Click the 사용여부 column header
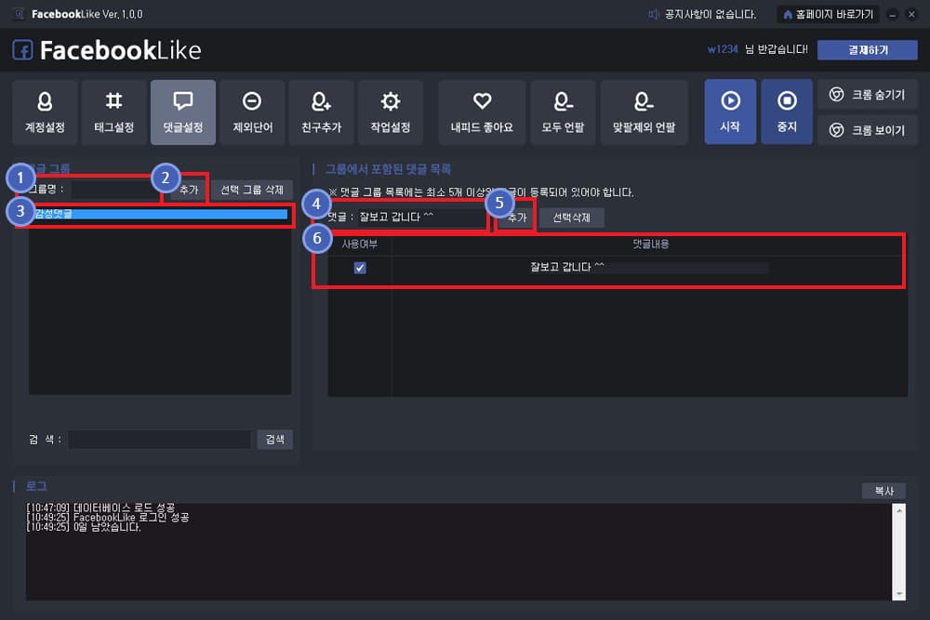 click(x=359, y=244)
